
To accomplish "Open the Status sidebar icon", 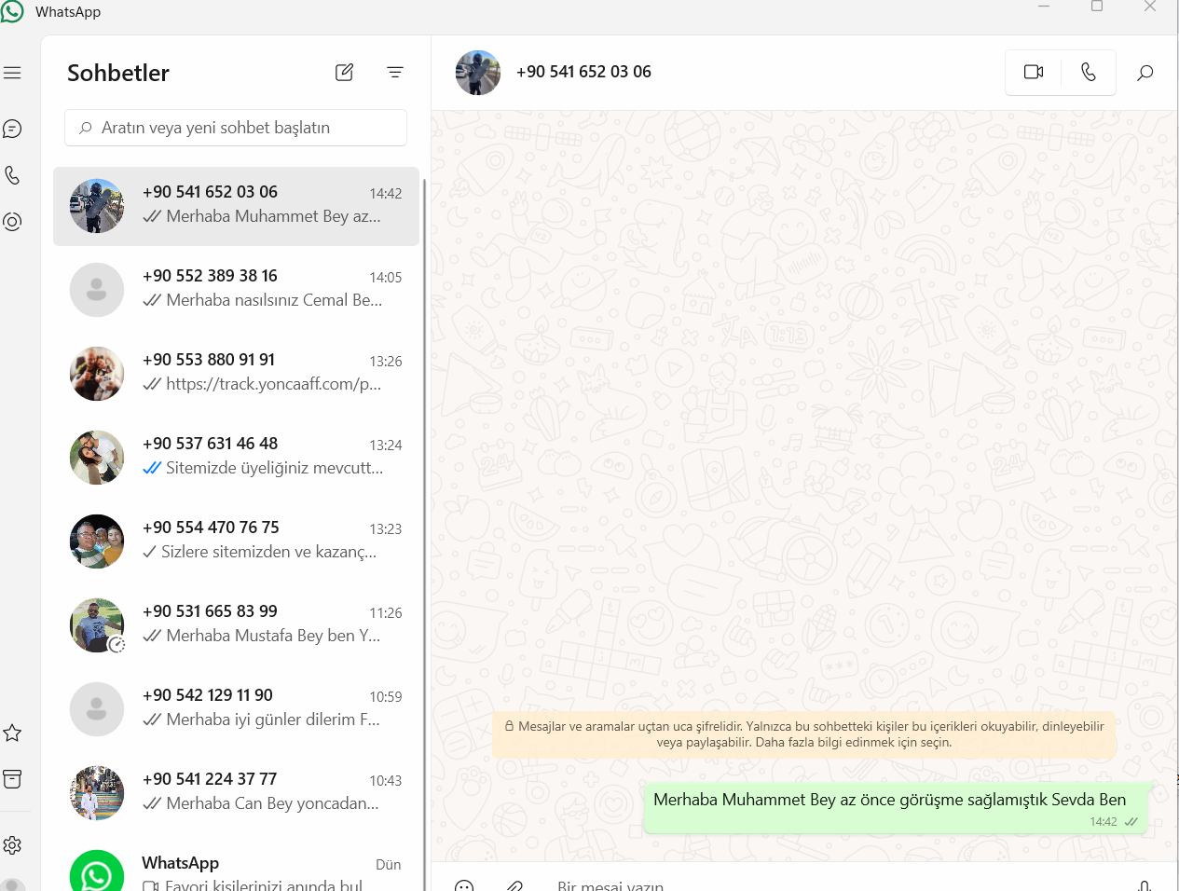I will click(12, 222).
